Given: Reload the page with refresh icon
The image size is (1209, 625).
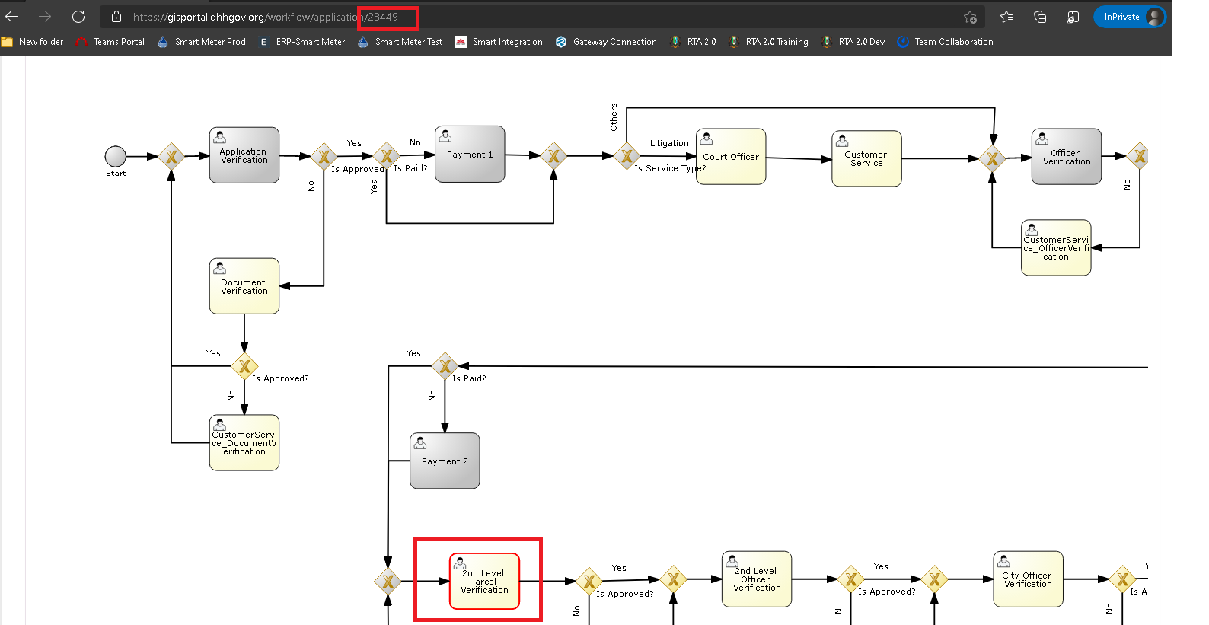Looking at the screenshot, I should tap(78, 17).
